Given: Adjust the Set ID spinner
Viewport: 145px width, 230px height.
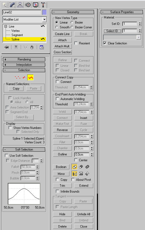Looking at the screenshot, I should point(140,24).
